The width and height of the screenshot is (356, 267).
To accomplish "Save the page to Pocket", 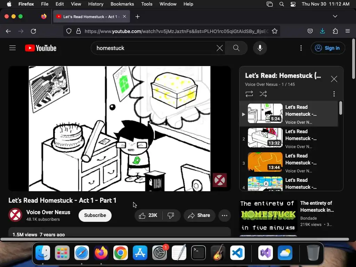I will click(x=310, y=31).
